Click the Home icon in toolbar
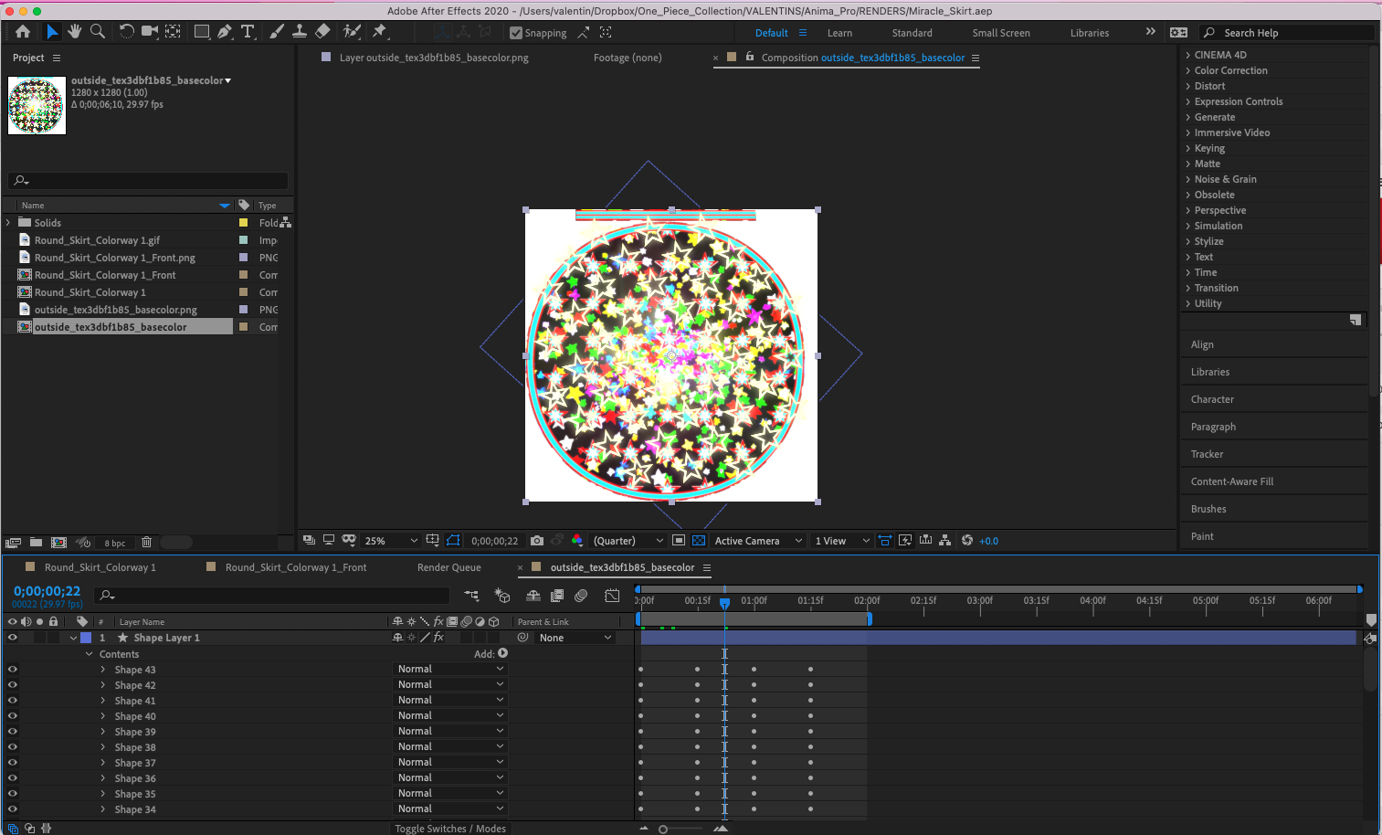This screenshot has height=835, width=1382. point(23,32)
